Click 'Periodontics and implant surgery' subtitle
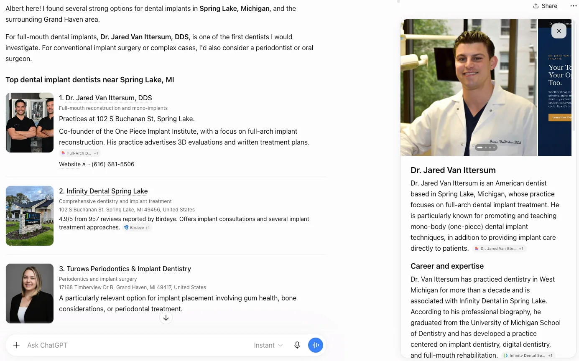The height and width of the screenshot is (361, 579). [x=98, y=279]
